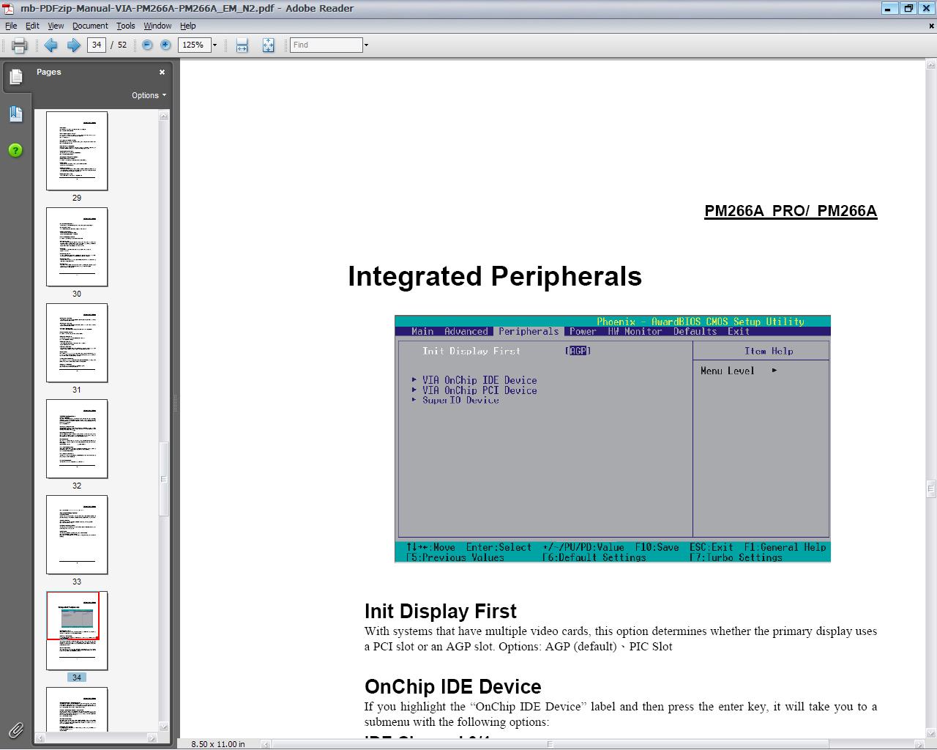Select page 31 thumbnail
Screen dimensions: 937x750
pyautogui.click(x=77, y=343)
